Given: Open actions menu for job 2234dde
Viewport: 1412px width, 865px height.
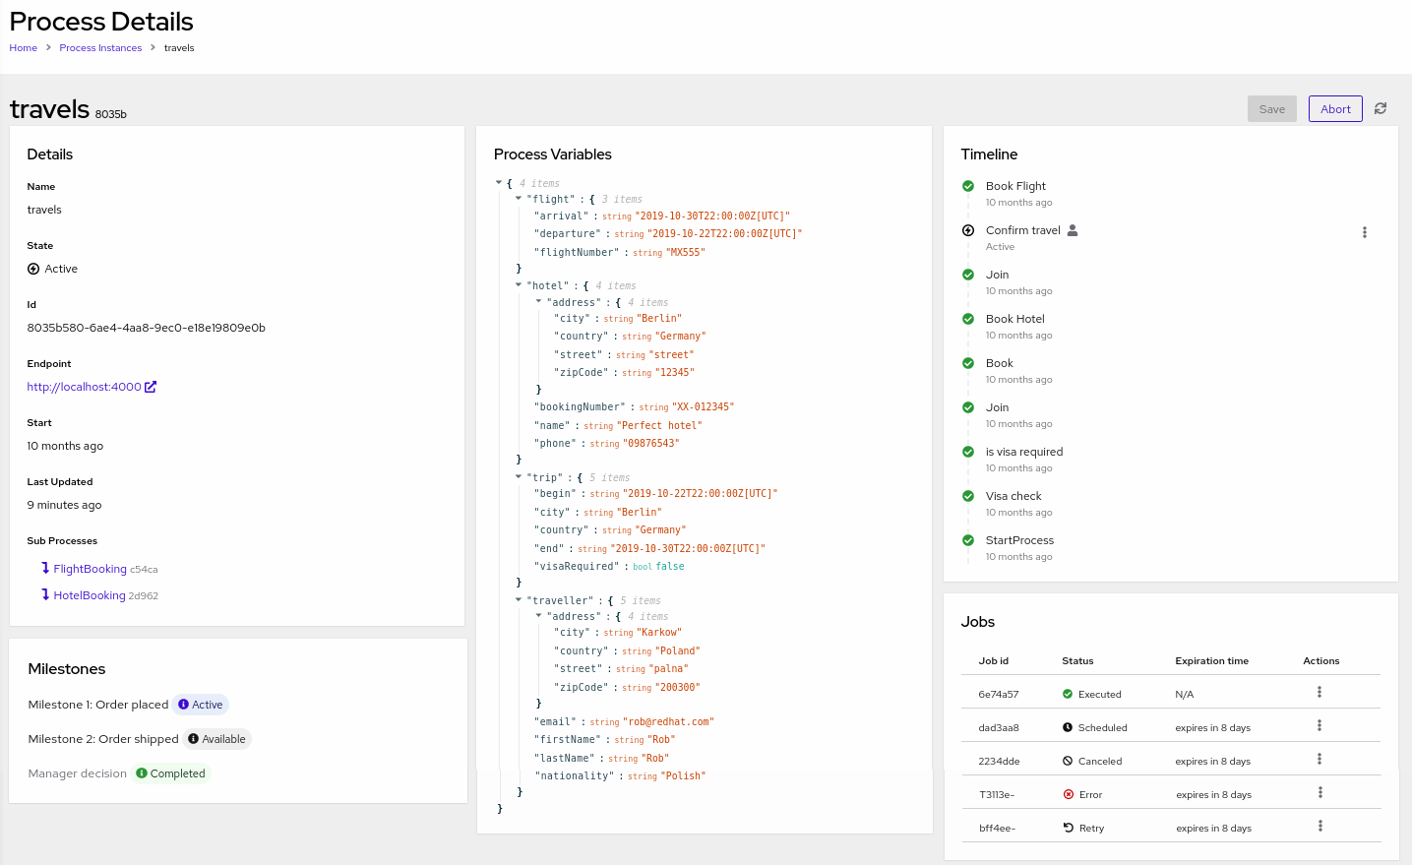Looking at the screenshot, I should tap(1320, 760).
